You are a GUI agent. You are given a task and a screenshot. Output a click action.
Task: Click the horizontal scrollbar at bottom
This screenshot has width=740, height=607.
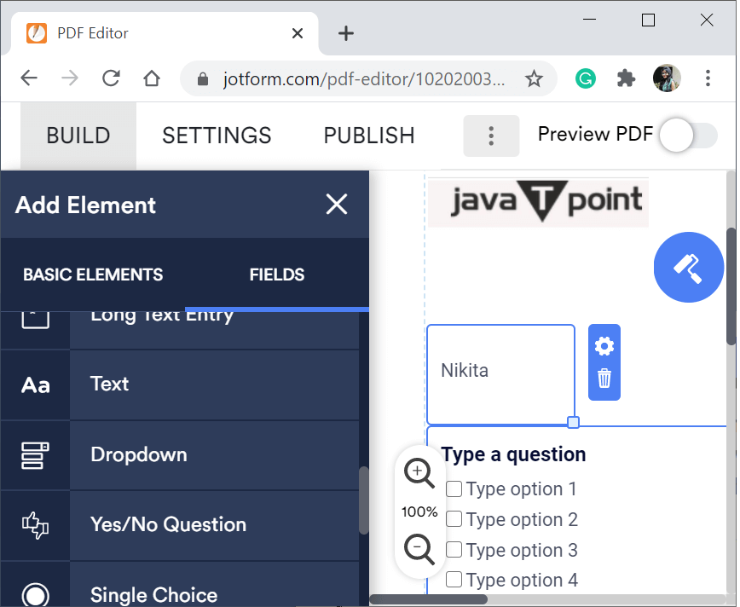point(428,599)
